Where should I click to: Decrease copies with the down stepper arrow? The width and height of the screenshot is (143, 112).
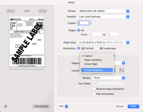tap(91, 24)
